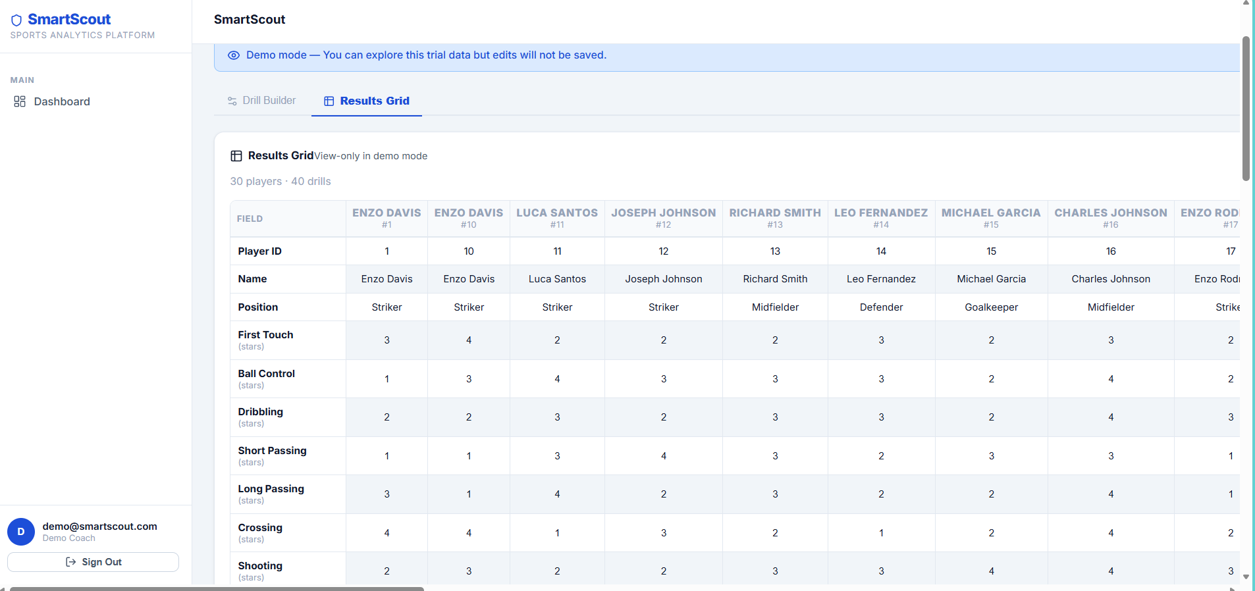Click Player ID cell showing 12

pos(664,251)
